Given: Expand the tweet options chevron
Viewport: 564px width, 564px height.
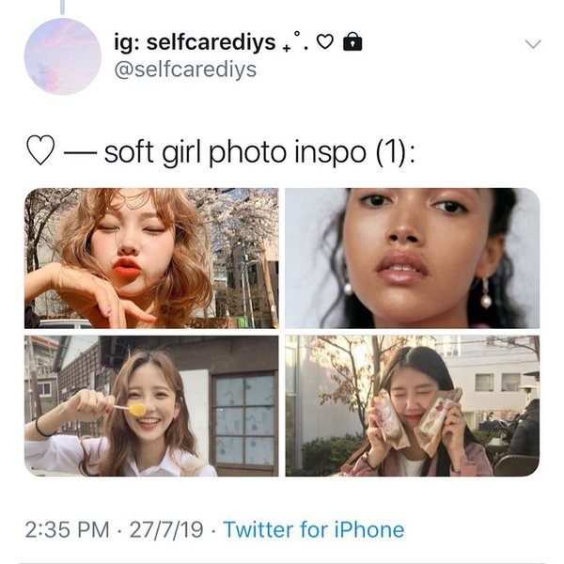Looking at the screenshot, I should 533,43.
